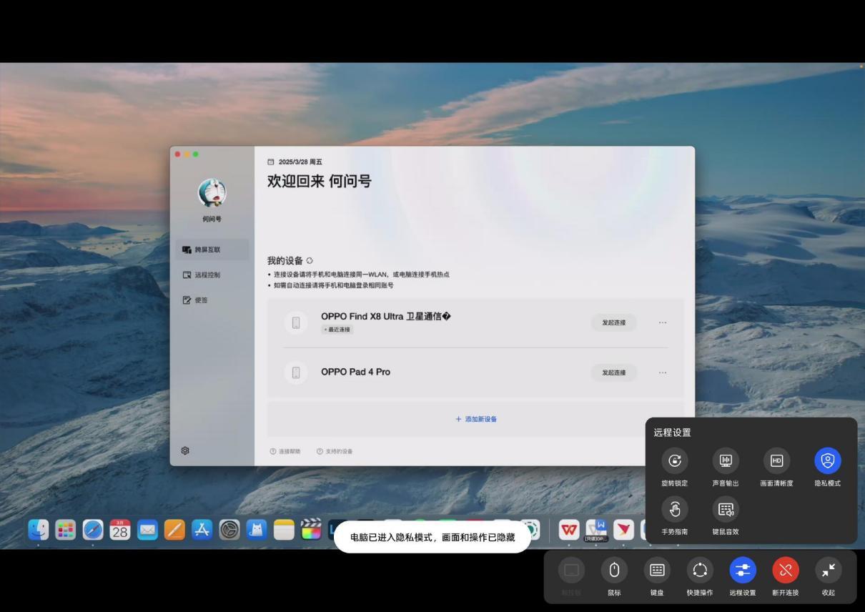The width and height of the screenshot is (865, 612).
Task: Click 添加新设备 to add device
Action: pos(476,419)
